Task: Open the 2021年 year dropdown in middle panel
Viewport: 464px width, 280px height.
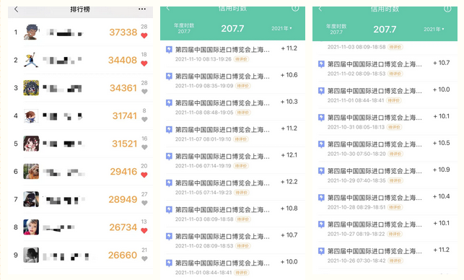Action: (x=281, y=28)
